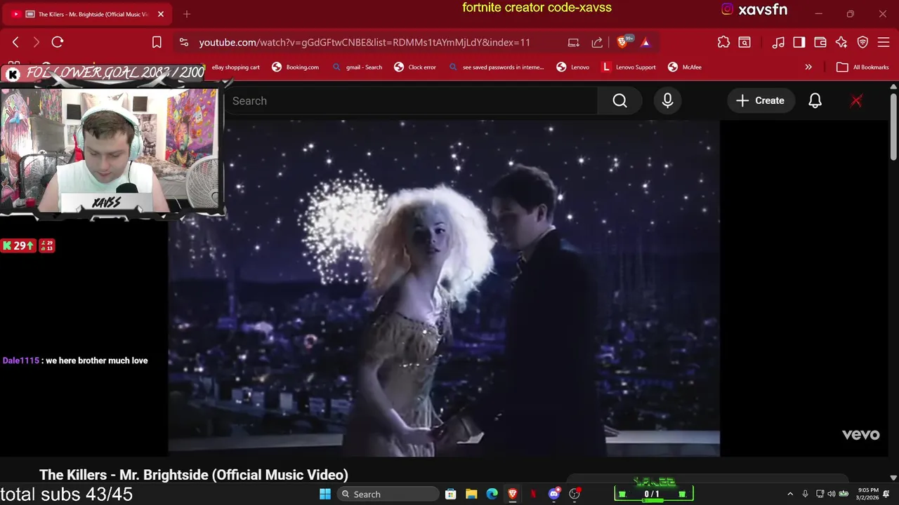This screenshot has width=899, height=505.
Task: Open Microsoft Edge from the taskbar
Action: [x=492, y=494]
